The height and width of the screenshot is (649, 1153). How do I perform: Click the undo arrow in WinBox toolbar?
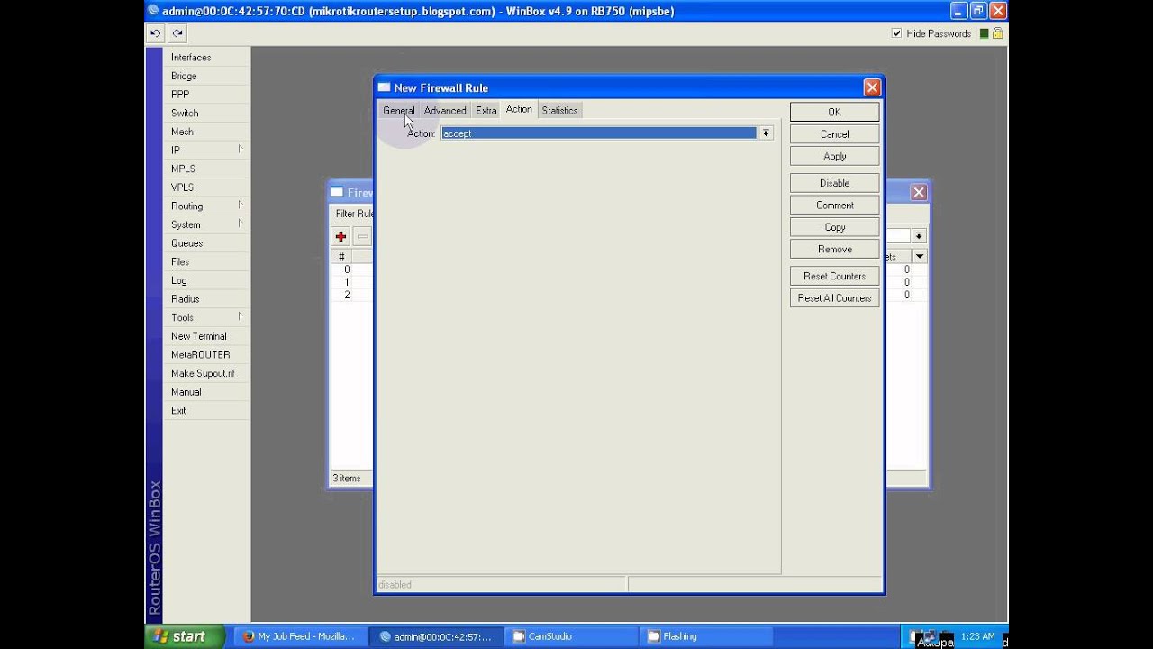click(x=155, y=33)
